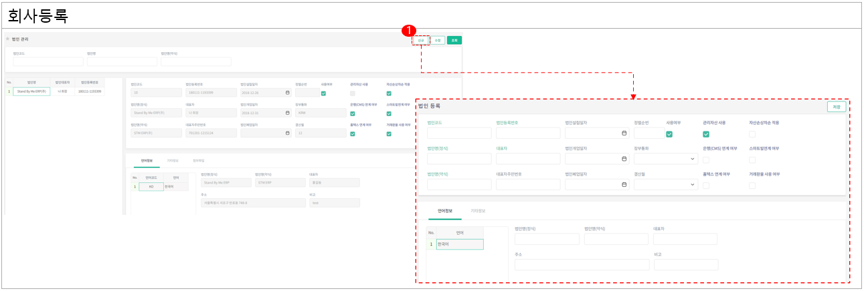
Task: Click the 저장 button in 법인 등록
Action: tap(837, 107)
